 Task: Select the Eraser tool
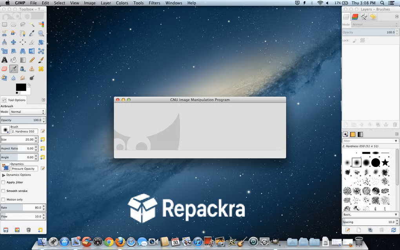pos(5,69)
